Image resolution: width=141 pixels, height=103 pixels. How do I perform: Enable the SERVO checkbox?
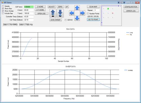click(x=66, y=20)
